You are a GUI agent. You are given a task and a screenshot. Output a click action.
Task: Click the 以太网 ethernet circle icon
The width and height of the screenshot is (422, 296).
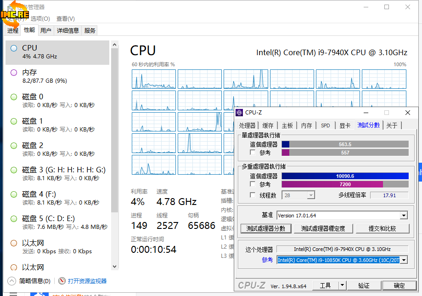14,243
